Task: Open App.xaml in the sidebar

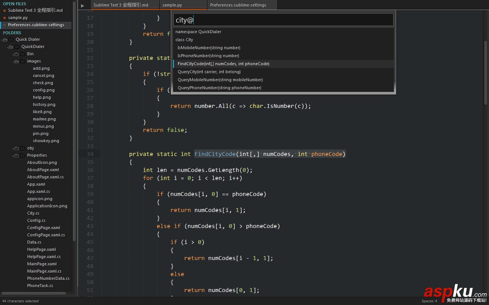Action: (36, 184)
